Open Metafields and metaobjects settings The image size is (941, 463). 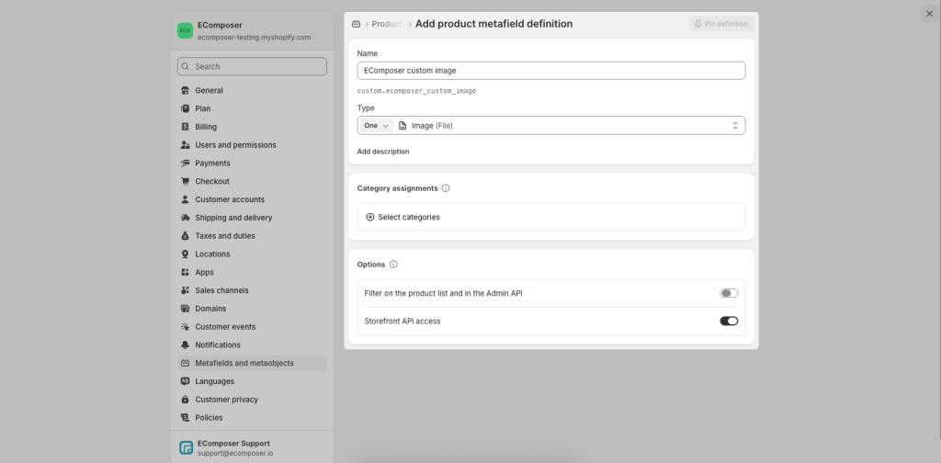pyautogui.click(x=244, y=363)
